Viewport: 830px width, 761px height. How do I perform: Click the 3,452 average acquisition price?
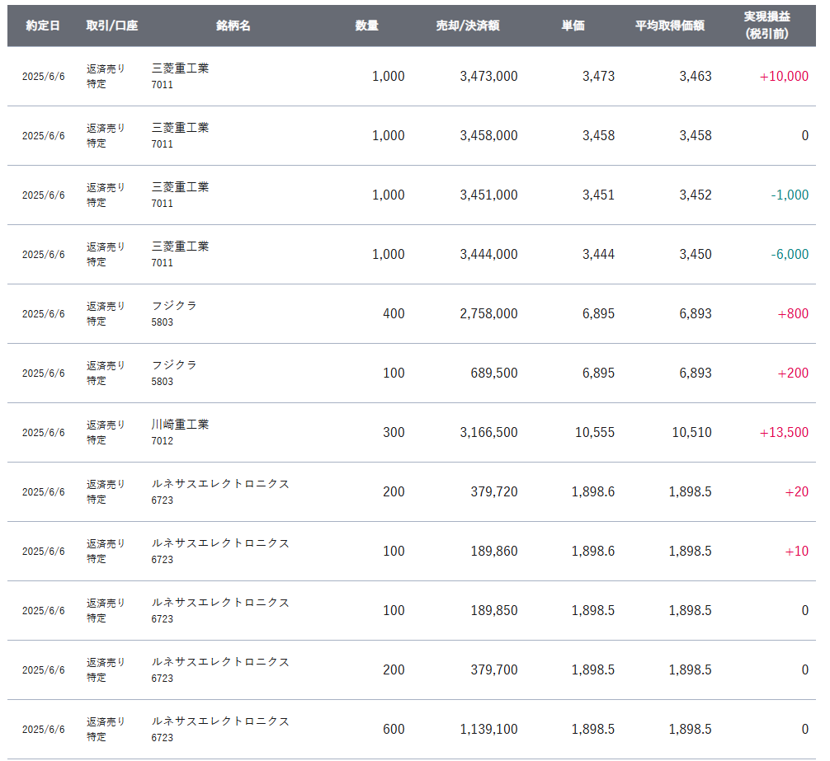[696, 195]
